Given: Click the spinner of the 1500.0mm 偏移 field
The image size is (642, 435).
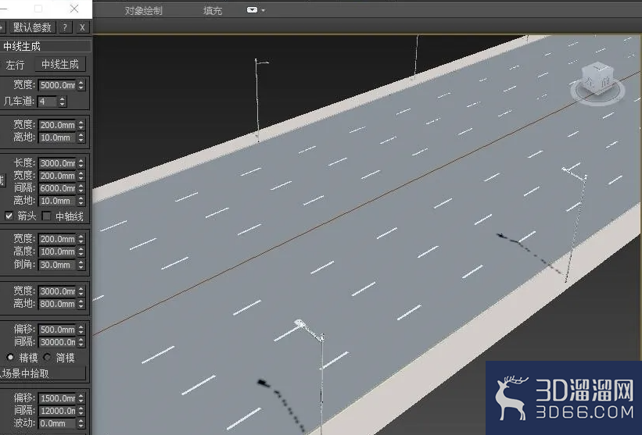Looking at the screenshot, I should pos(81,398).
